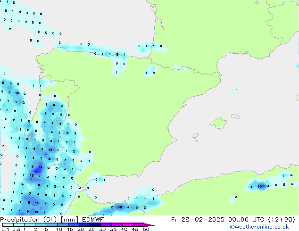This screenshot has width=299, height=231.
Task: Click the 20–25 mm legend color swatch
Action: [84, 225]
